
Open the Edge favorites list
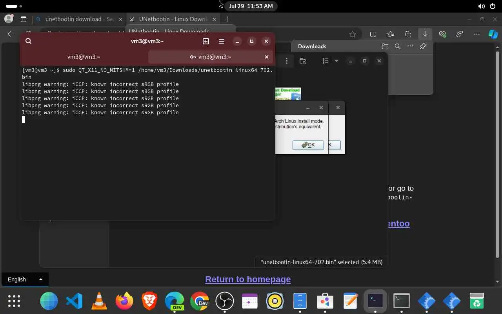(x=390, y=34)
